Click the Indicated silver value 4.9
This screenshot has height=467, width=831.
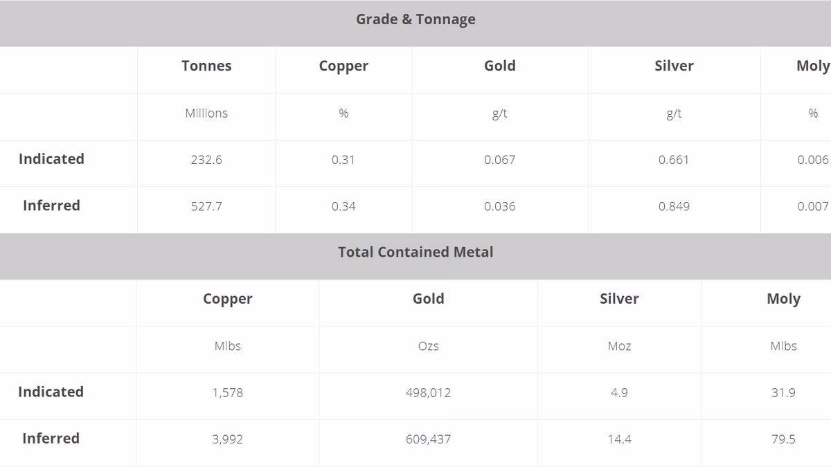coord(619,393)
